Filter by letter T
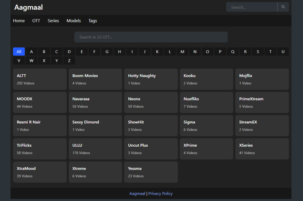Image resolution: width=303 pixels, height=201 pixels. click(270, 51)
